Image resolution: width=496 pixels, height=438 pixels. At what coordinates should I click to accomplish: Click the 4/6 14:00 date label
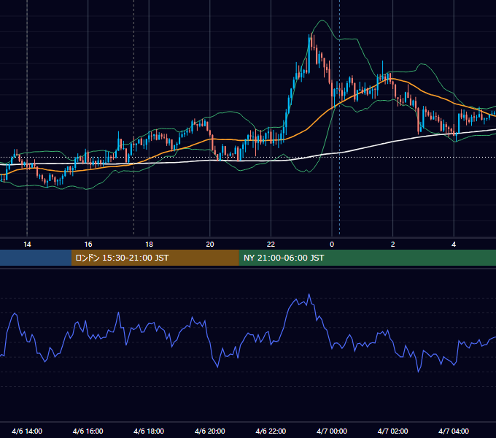click(x=27, y=431)
